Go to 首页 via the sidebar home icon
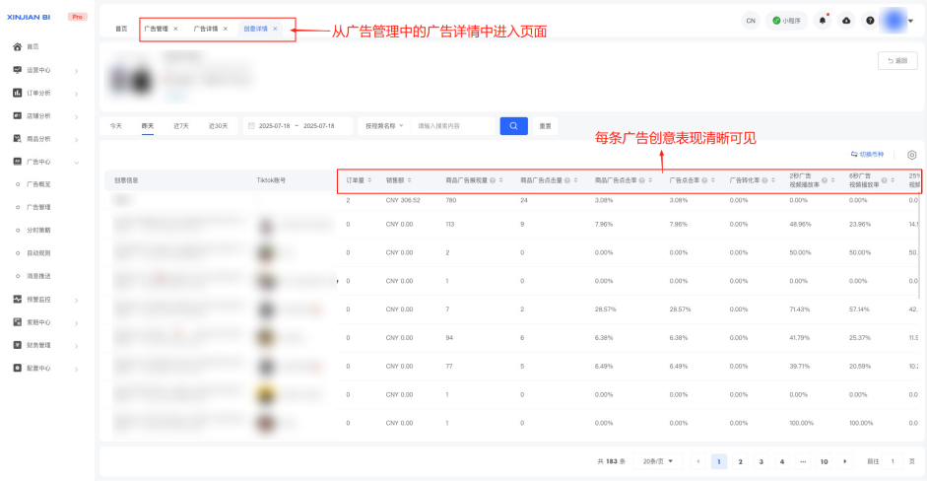 coord(17,46)
